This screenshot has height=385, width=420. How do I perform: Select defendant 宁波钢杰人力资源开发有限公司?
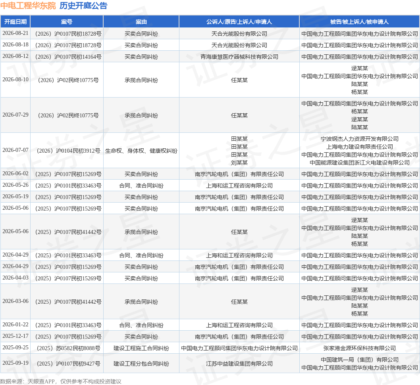click(x=360, y=139)
